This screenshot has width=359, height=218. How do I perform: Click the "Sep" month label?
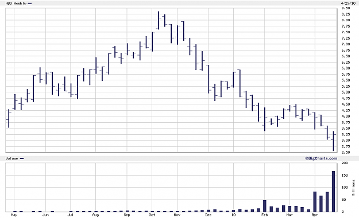pyautogui.click(x=127, y=215)
